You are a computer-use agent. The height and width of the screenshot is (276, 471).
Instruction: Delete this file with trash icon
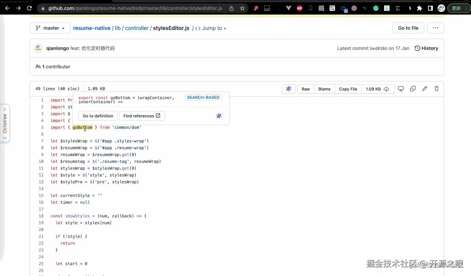(x=437, y=89)
